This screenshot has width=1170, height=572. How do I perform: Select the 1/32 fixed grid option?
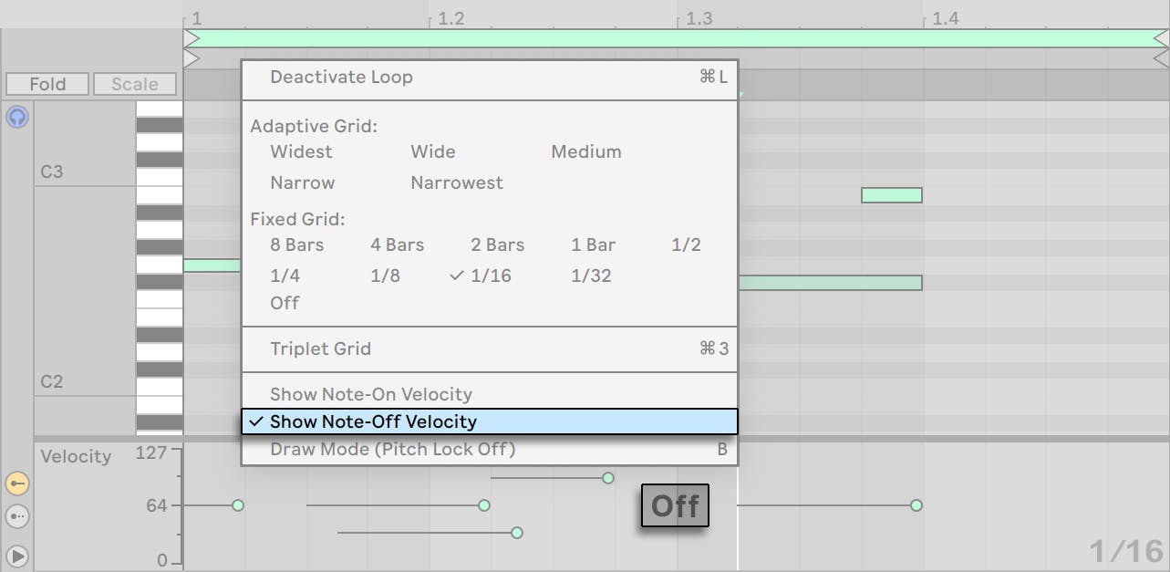point(590,276)
